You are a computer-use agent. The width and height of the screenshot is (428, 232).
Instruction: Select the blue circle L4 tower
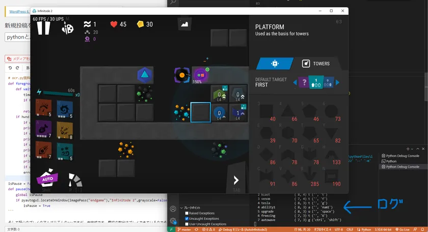point(219,112)
